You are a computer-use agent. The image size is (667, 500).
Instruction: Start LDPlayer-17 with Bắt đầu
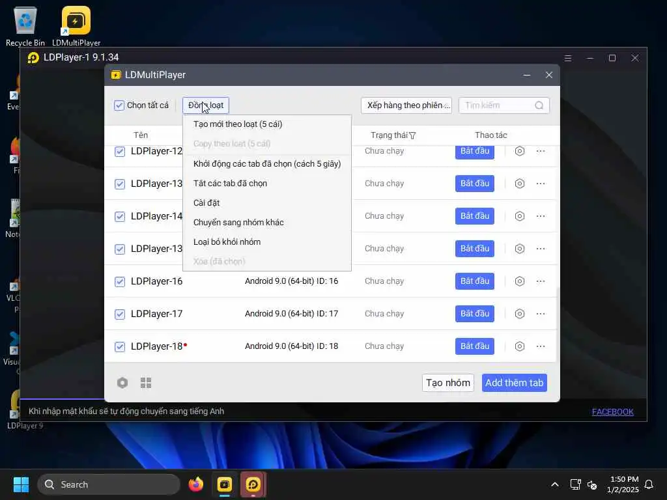coord(475,314)
